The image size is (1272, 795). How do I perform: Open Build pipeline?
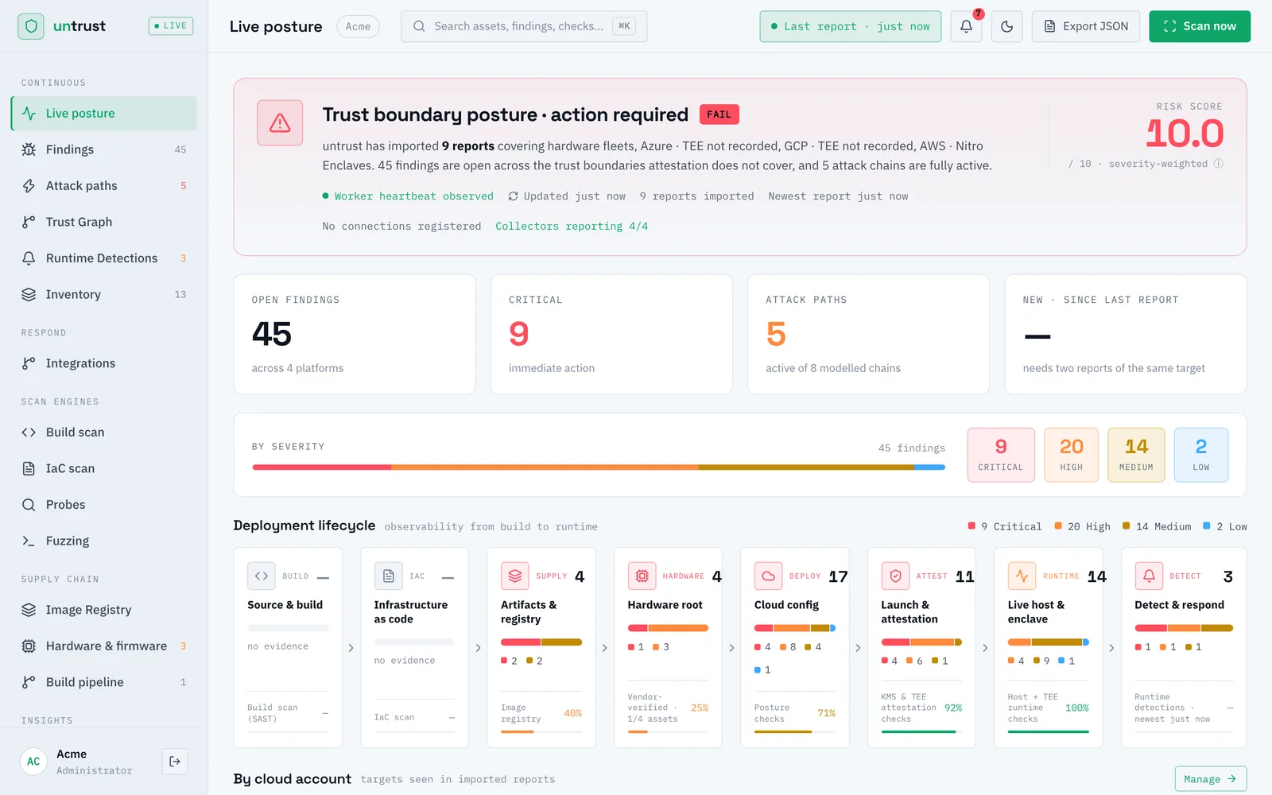(x=104, y=682)
